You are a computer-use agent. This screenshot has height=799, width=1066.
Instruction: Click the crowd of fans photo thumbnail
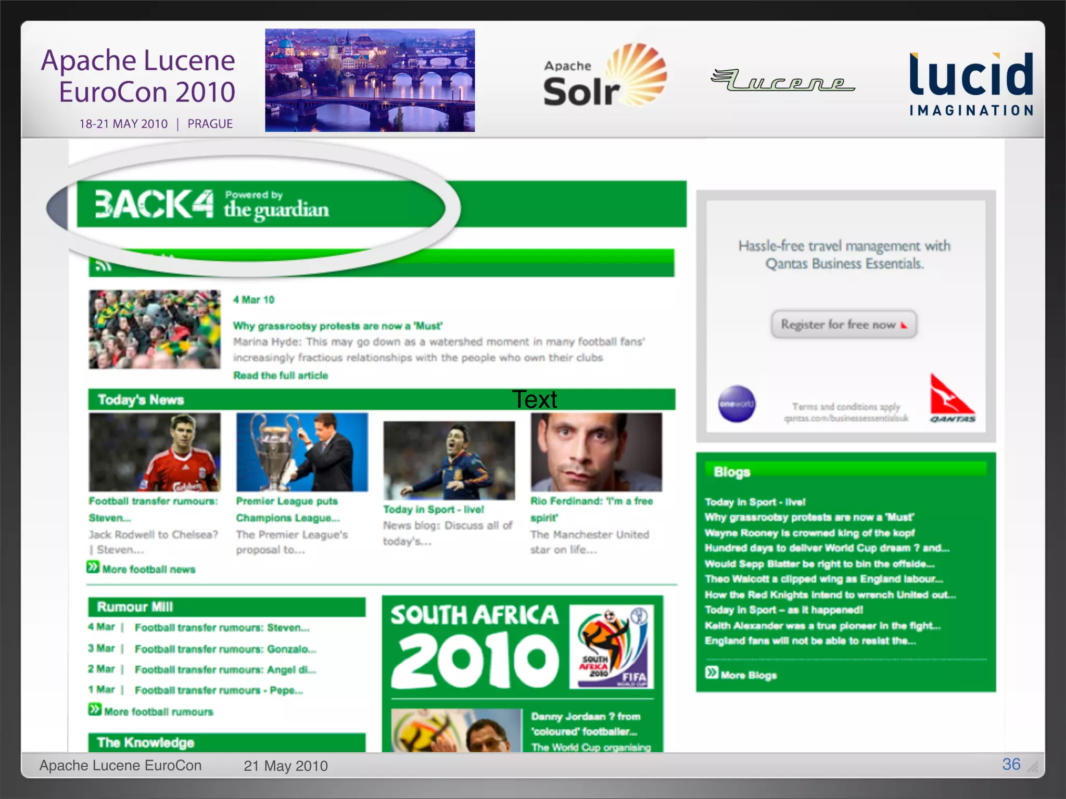point(155,329)
